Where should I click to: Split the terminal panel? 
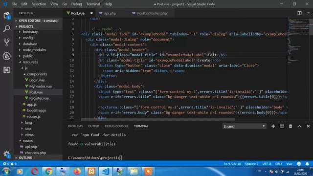pyautogui.click(x=282, y=126)
